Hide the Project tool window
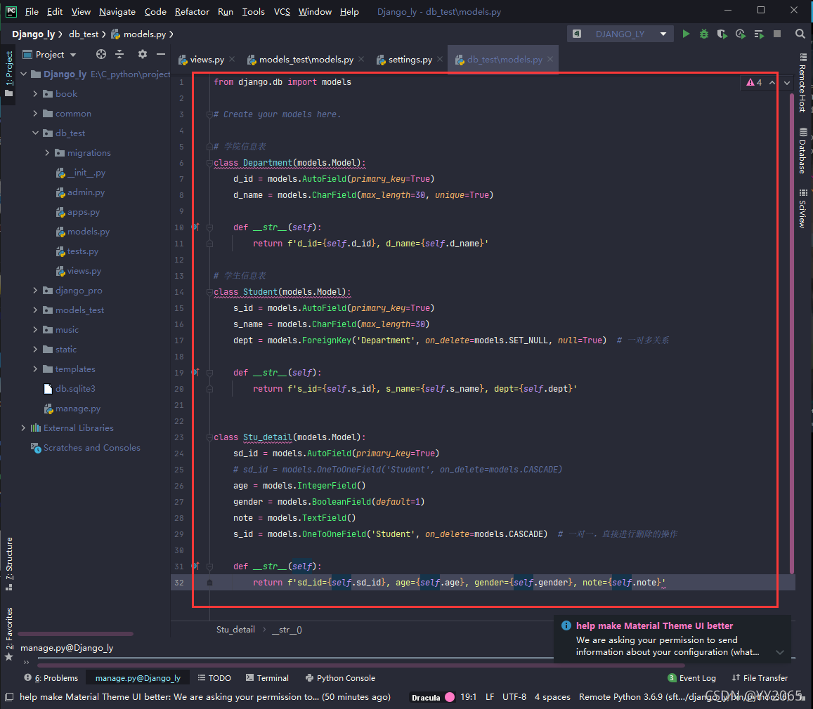 (x=161, y=54)
